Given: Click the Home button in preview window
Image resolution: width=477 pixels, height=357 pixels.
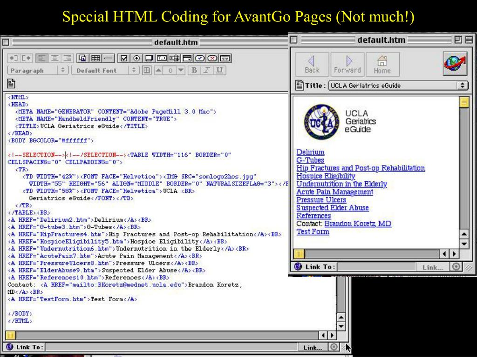Looking at the screenshot, I should click(382, 64).
